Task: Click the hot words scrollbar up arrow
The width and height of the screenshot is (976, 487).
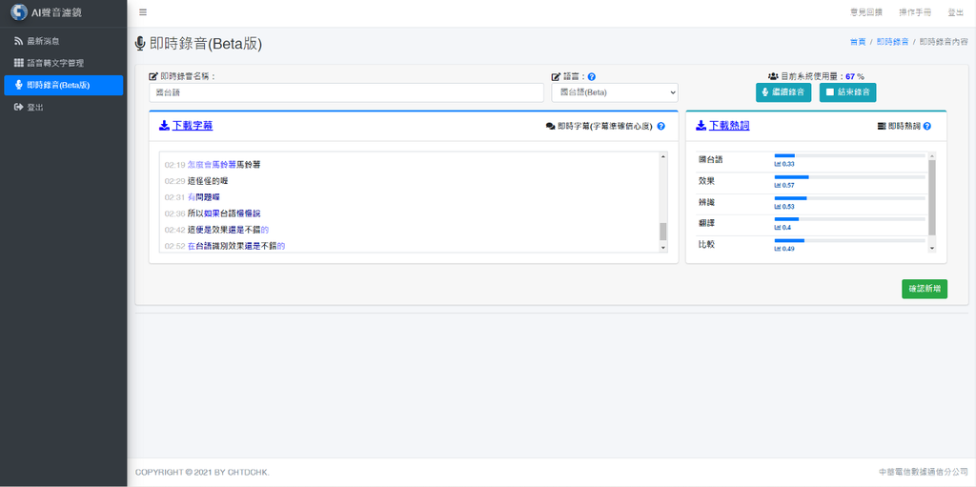Action: click(932, 156)
